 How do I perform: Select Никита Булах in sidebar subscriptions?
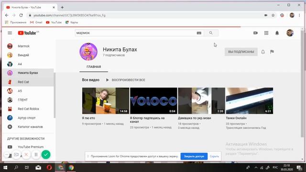[28, 73]
